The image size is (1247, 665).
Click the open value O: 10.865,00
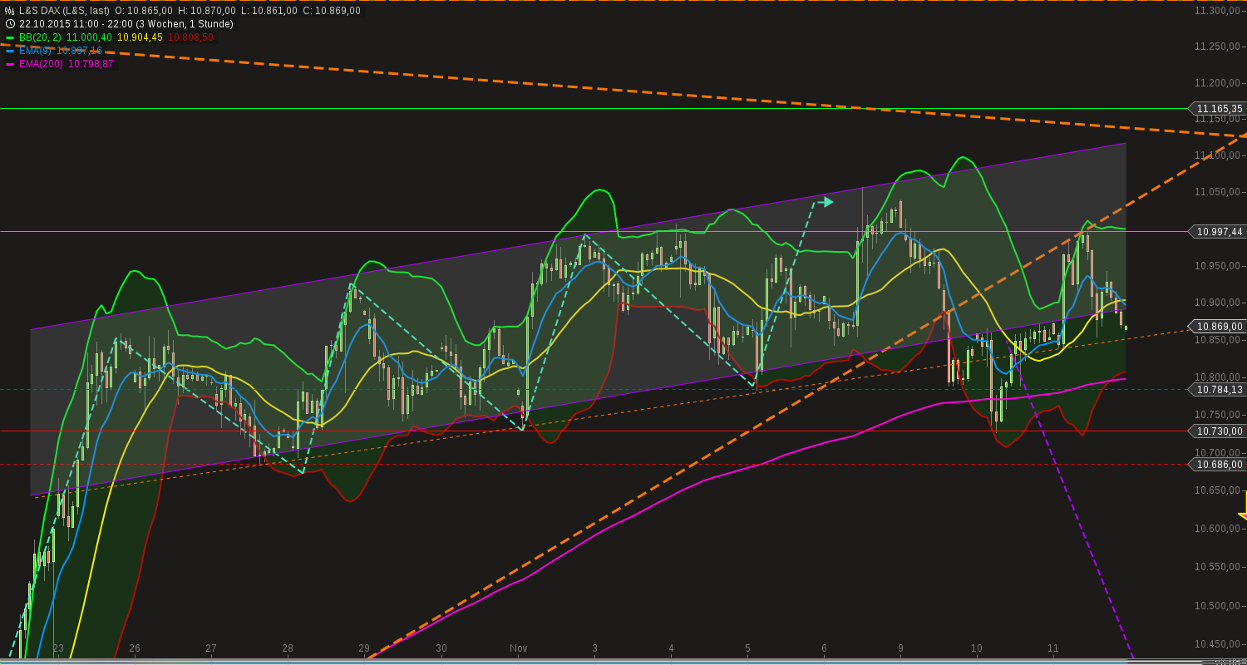click(144, 11)
